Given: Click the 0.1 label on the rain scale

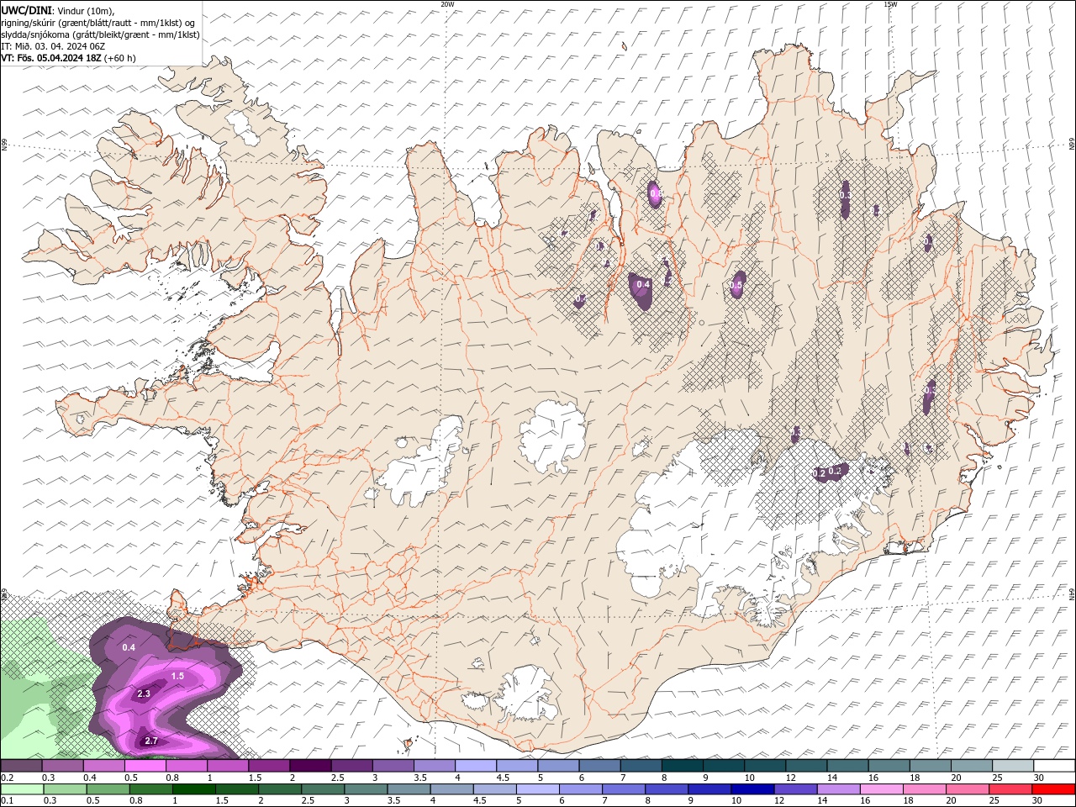Looking at the screenshot, I should coord(6,801).
